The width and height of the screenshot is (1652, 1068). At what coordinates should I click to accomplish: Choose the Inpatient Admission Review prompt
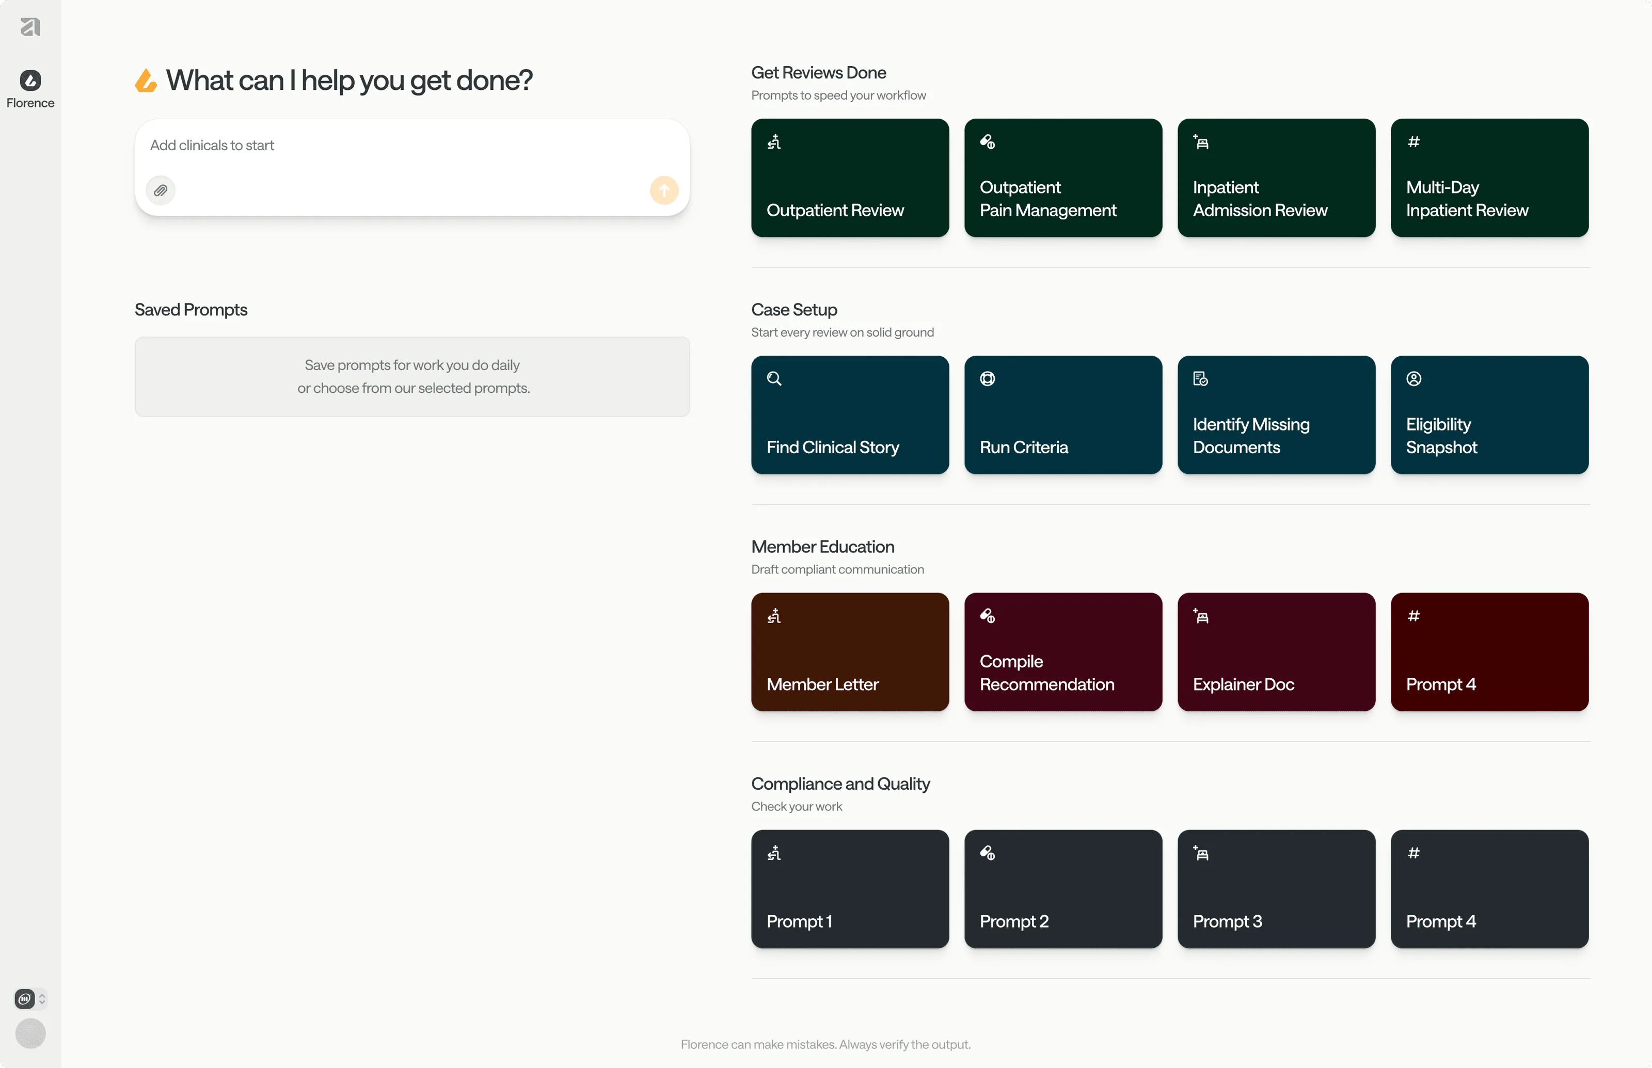tap(1276, 178)
